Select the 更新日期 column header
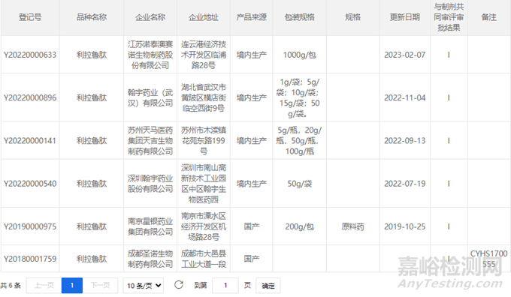The height and width of the screenshot is (297, 511). [405, 17]
